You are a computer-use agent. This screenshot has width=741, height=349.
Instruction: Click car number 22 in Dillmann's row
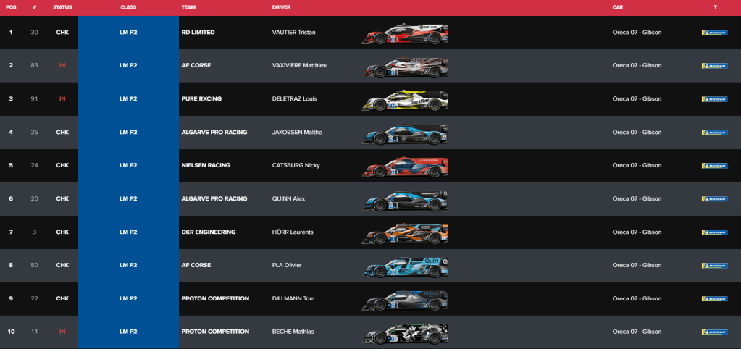(x=35, y=298)
